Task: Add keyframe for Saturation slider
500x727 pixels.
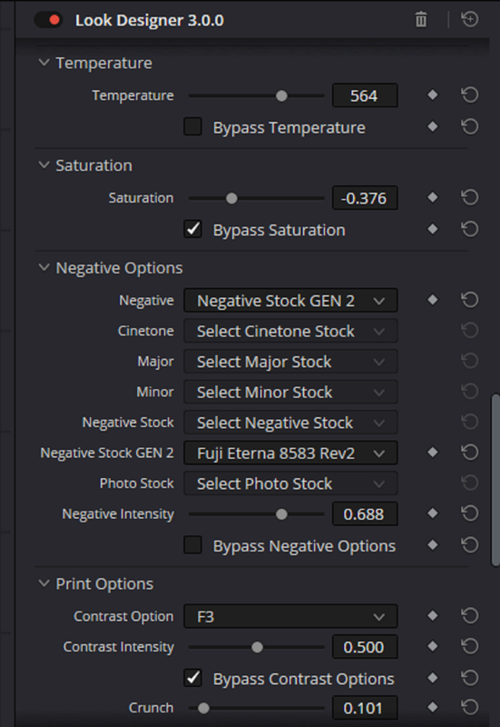Action: (433, 197)
